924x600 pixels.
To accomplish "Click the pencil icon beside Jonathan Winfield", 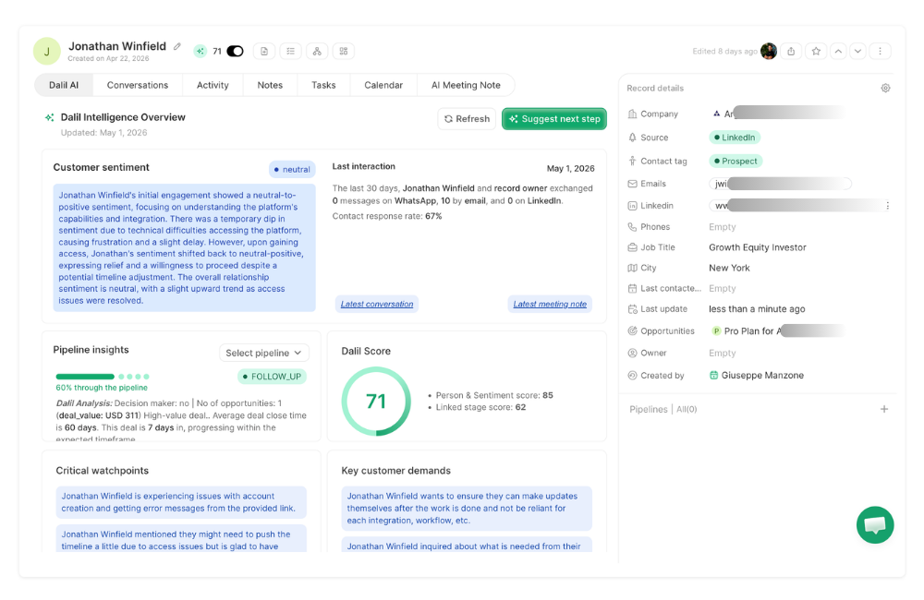I will [x=176, y=46].
